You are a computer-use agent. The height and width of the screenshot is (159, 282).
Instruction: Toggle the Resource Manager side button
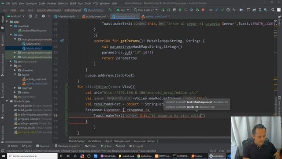(3, 65)
